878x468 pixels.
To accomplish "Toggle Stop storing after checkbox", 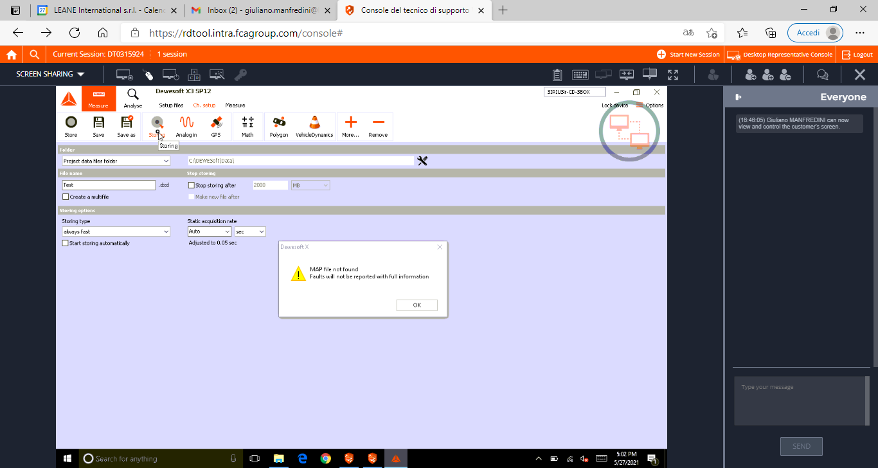I will 192,185.
